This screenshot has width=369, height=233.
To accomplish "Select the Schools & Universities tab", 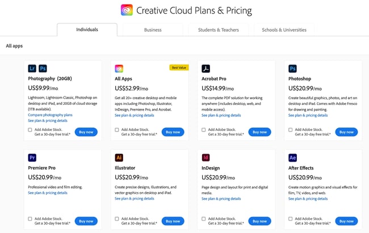I will (283, 29).
